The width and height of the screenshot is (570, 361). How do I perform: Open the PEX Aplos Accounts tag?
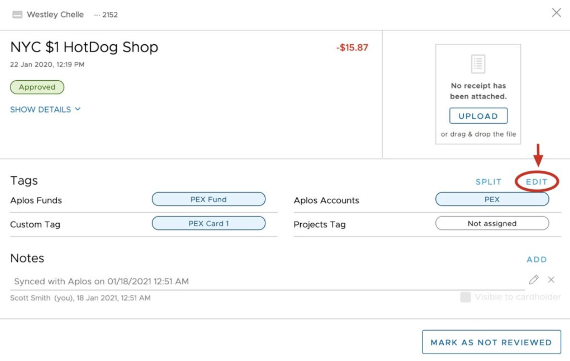[x=492, y=199]
